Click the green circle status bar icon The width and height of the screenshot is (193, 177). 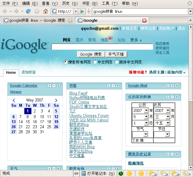pos(121,173)
